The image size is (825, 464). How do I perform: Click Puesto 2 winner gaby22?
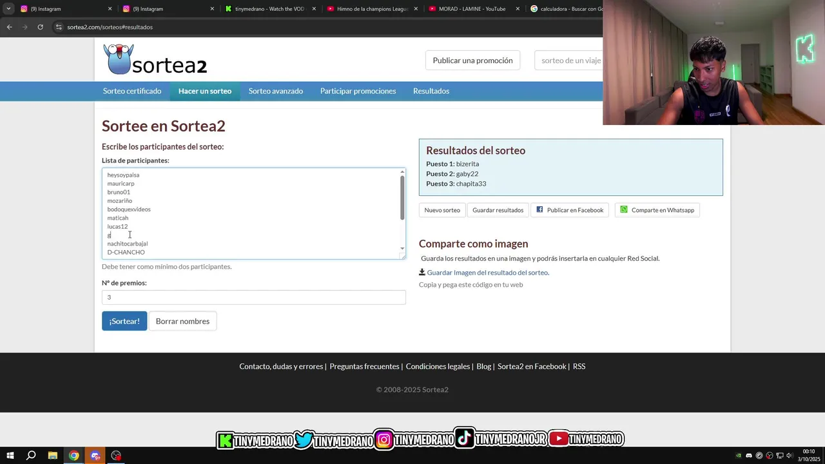[x=467, y=173]
